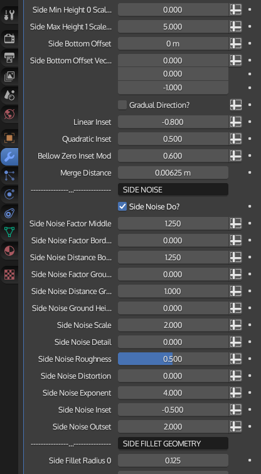Toggle attribute input for Side Noise Detail
261x474 pixels.
tap(235, 342)
